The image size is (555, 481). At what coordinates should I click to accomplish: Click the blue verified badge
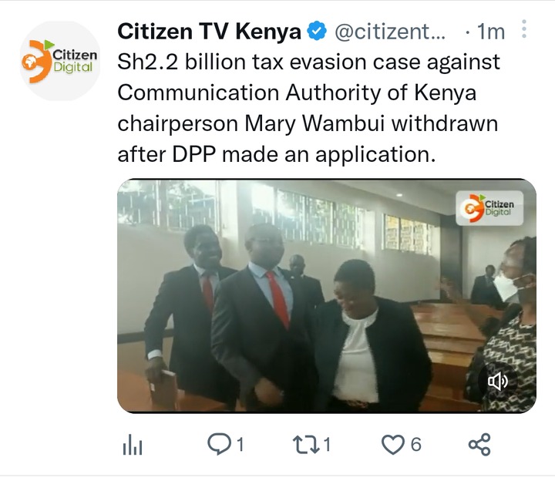point(317,31)
